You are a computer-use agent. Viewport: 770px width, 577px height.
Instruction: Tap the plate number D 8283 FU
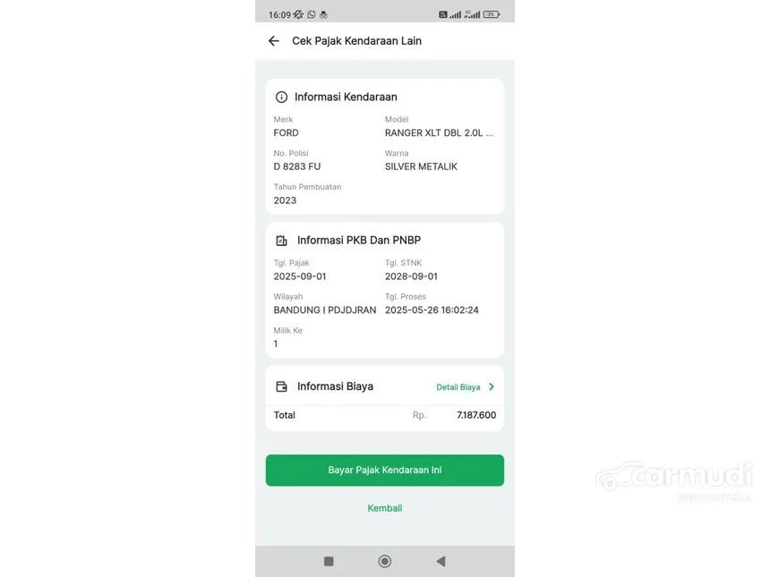(x=297, y=166)
